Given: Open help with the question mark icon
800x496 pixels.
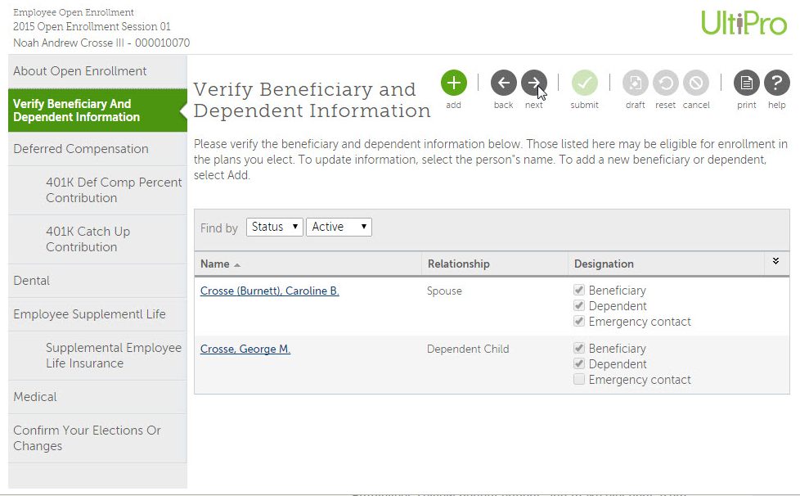Looking at the screenshot, I should tap(776, 83).
